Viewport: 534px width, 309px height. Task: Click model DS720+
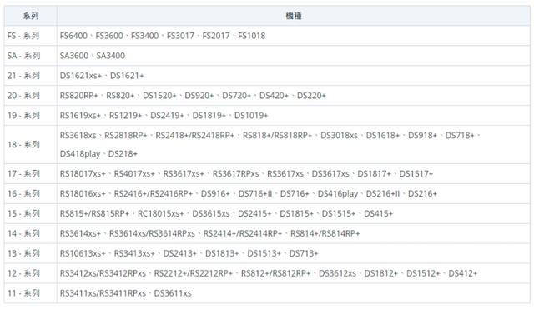click(x=237, y=96)
